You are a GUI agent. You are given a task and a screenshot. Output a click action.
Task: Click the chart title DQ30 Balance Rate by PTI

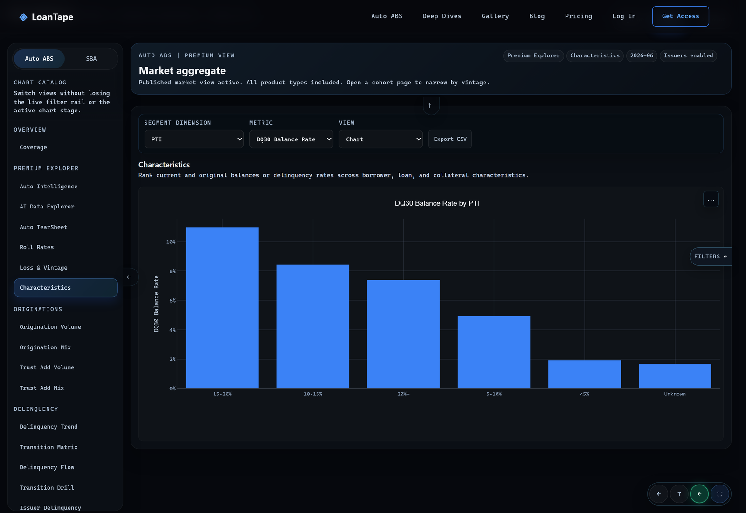(437, 203)
